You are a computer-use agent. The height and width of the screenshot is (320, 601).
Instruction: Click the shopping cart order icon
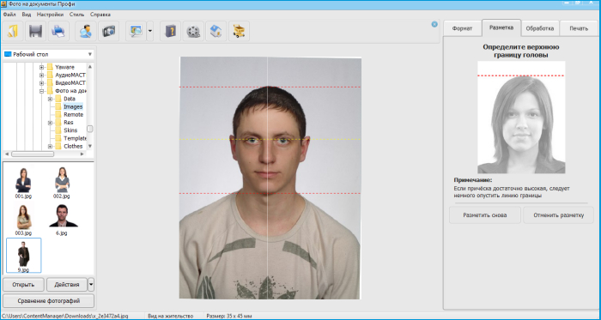[x=239, y=32]
